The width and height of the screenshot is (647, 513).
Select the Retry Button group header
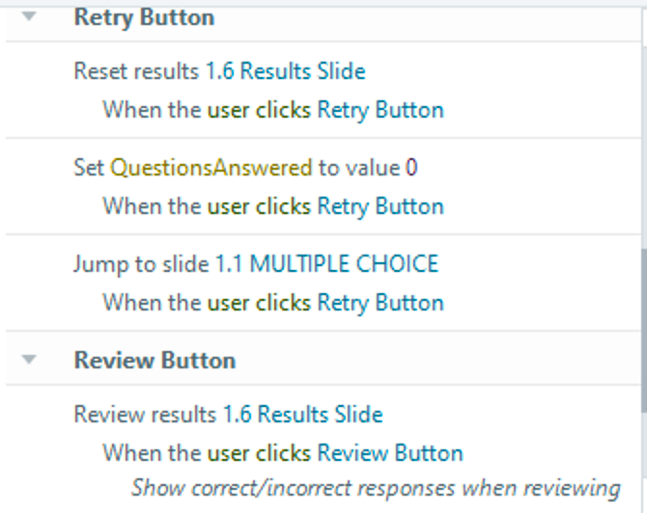[x=144, y=17]
